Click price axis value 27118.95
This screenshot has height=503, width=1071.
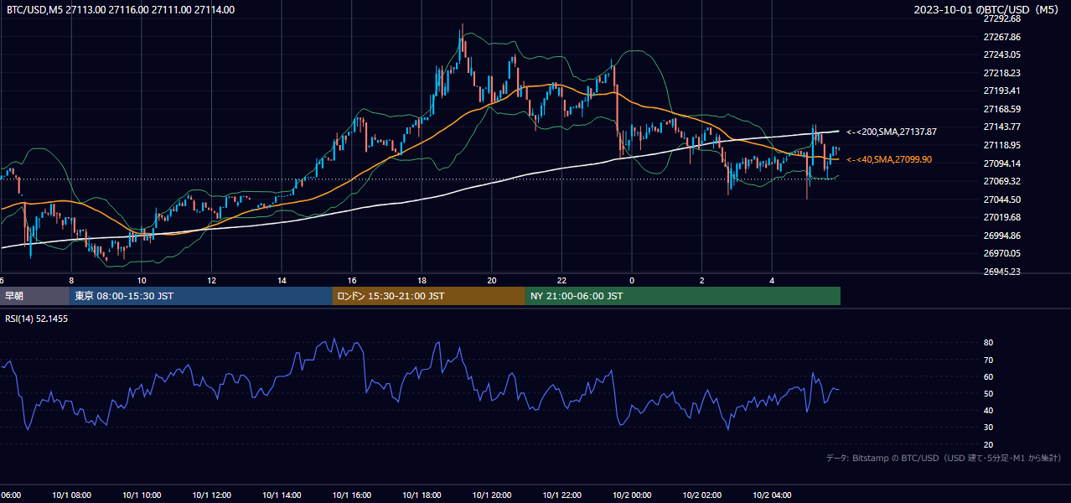[x=1002, y=145]
